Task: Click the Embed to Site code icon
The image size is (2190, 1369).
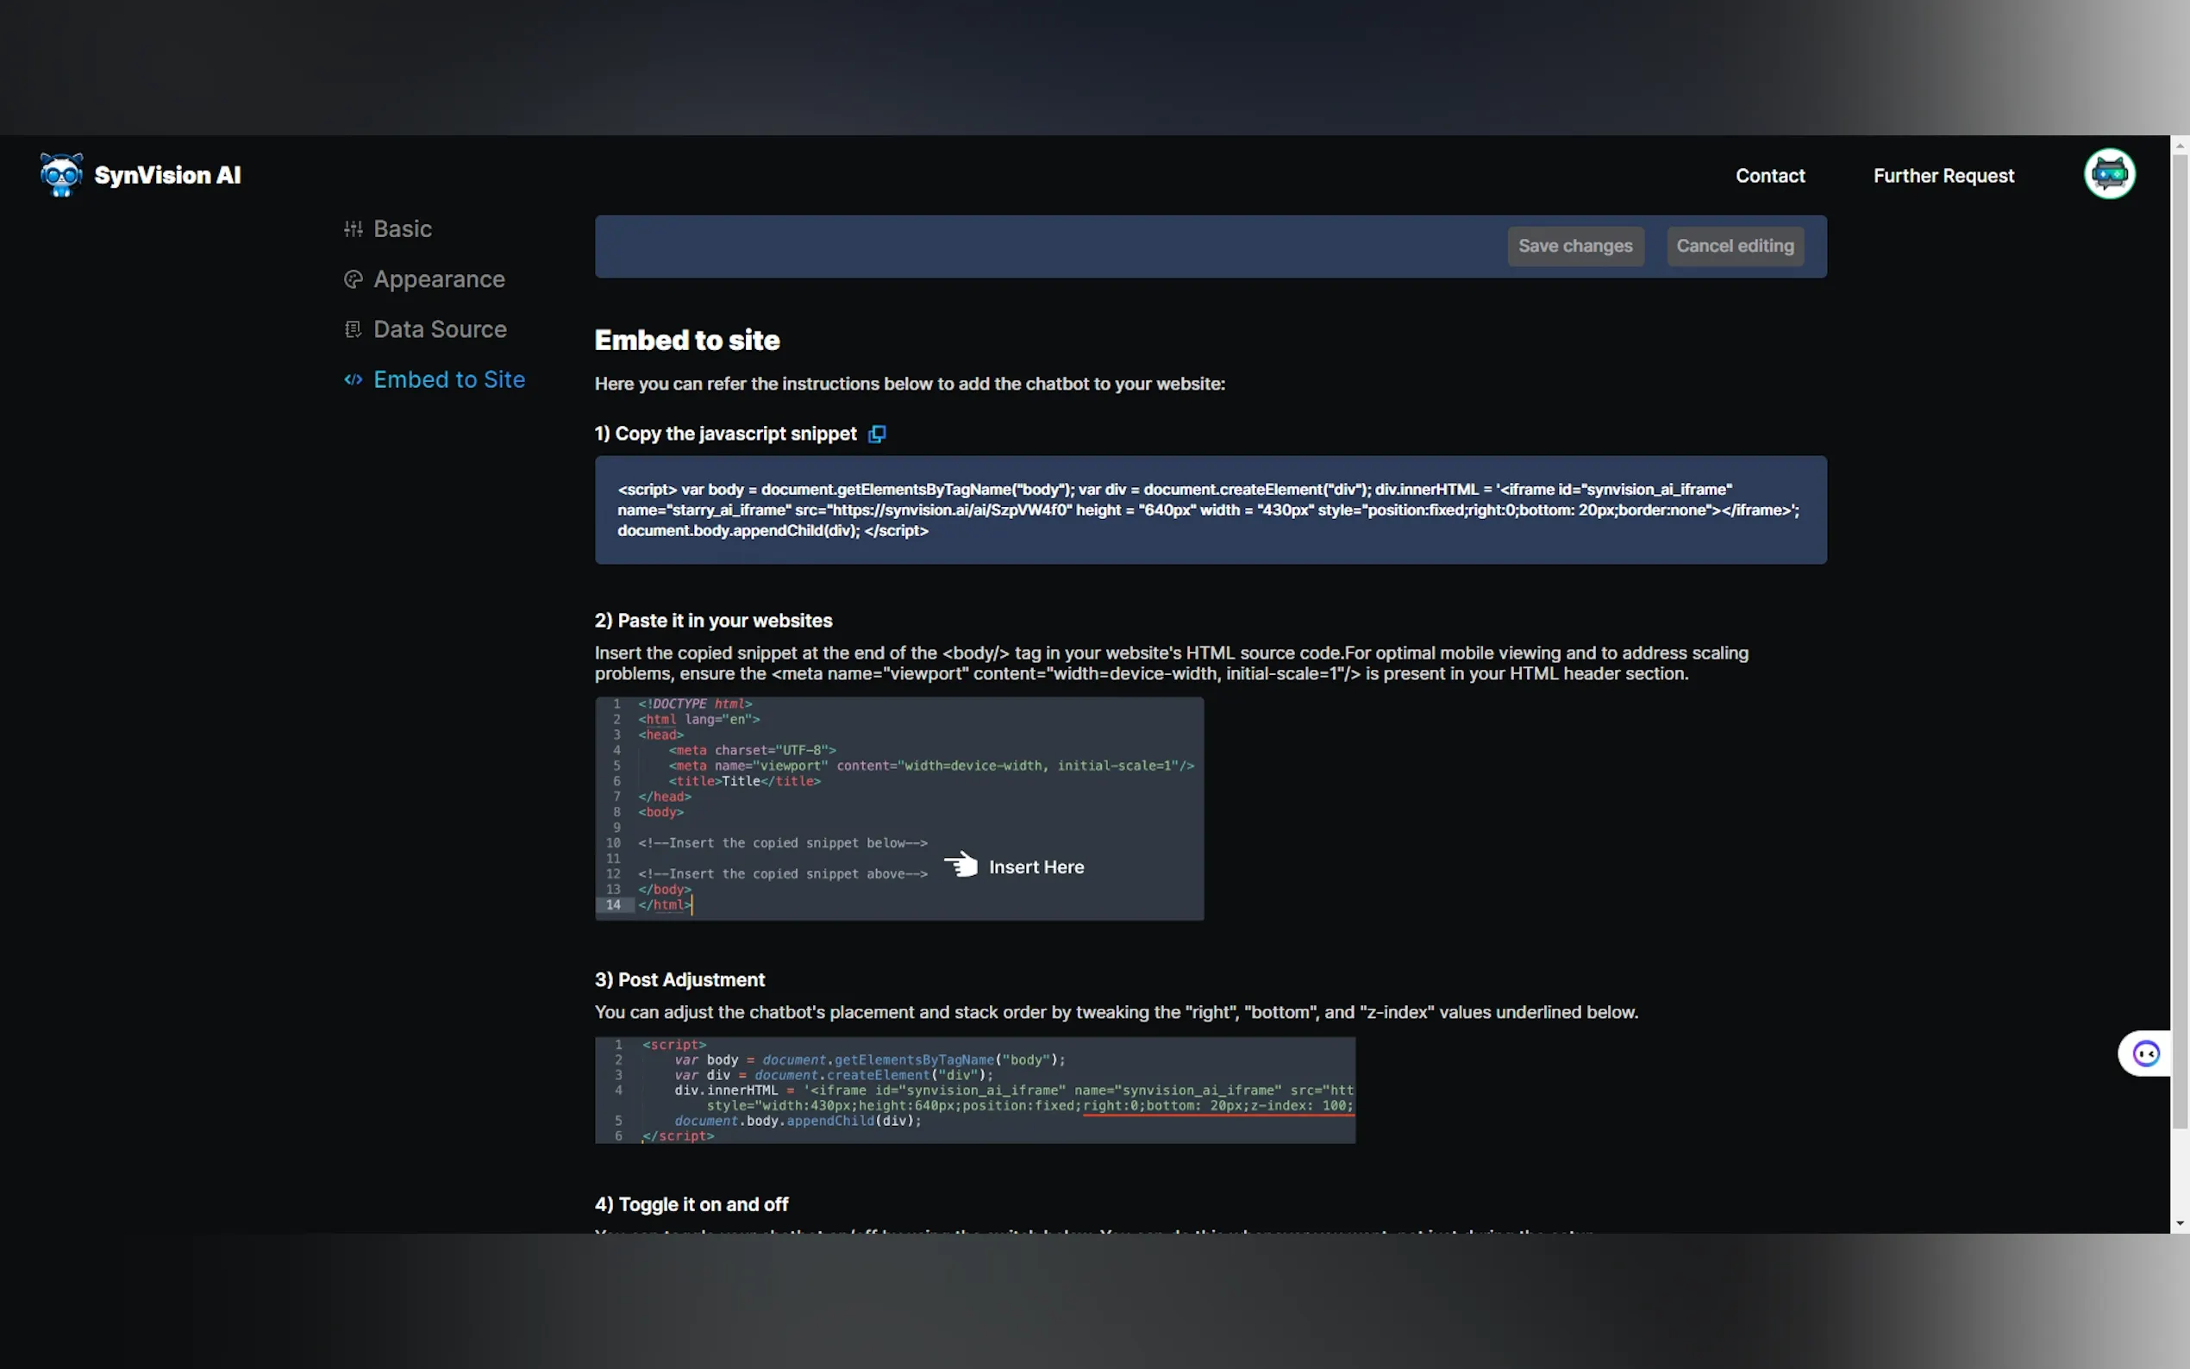Action: [x=354, y=379]
